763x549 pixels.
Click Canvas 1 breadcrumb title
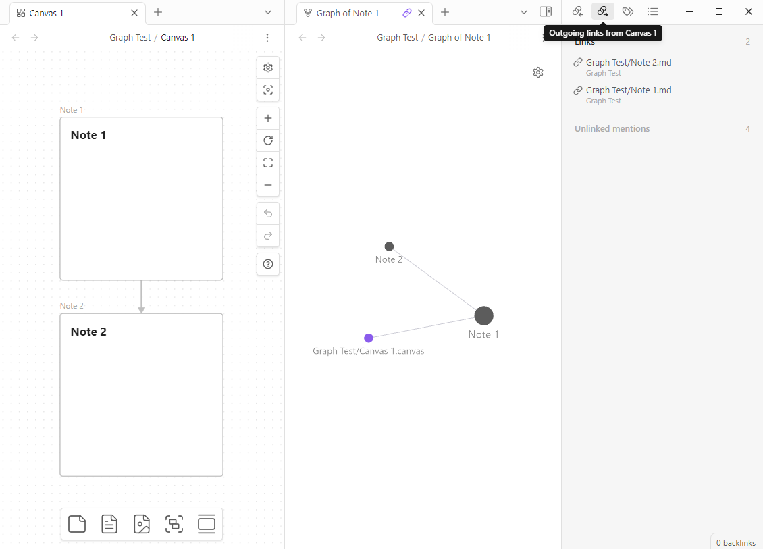pos(178,37)
